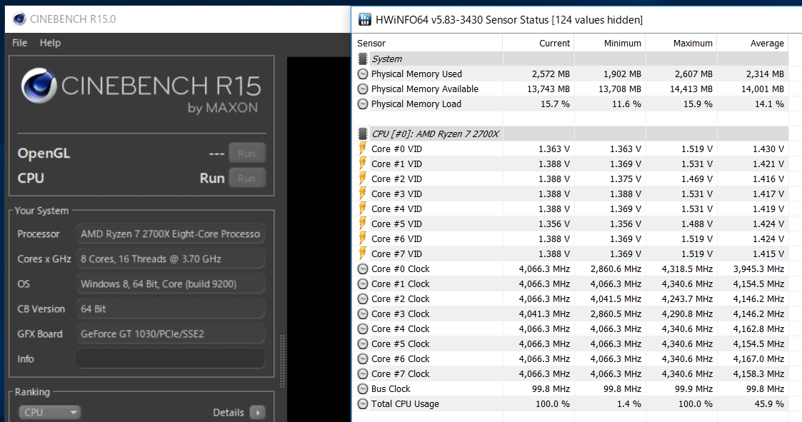Viewport: 802px width, 422px height.
Task: Open the CPU ranking dropdown
Action: click(49, 412)
